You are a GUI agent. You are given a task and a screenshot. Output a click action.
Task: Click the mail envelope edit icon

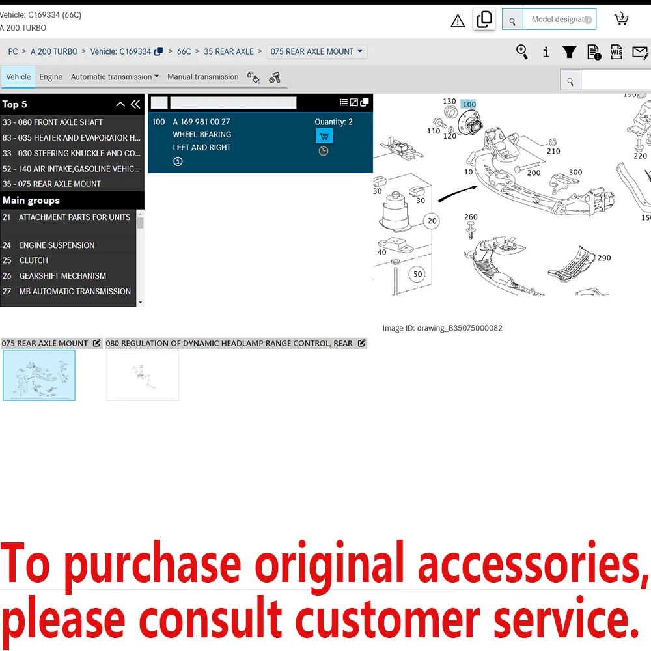click(x=640, y=52)
